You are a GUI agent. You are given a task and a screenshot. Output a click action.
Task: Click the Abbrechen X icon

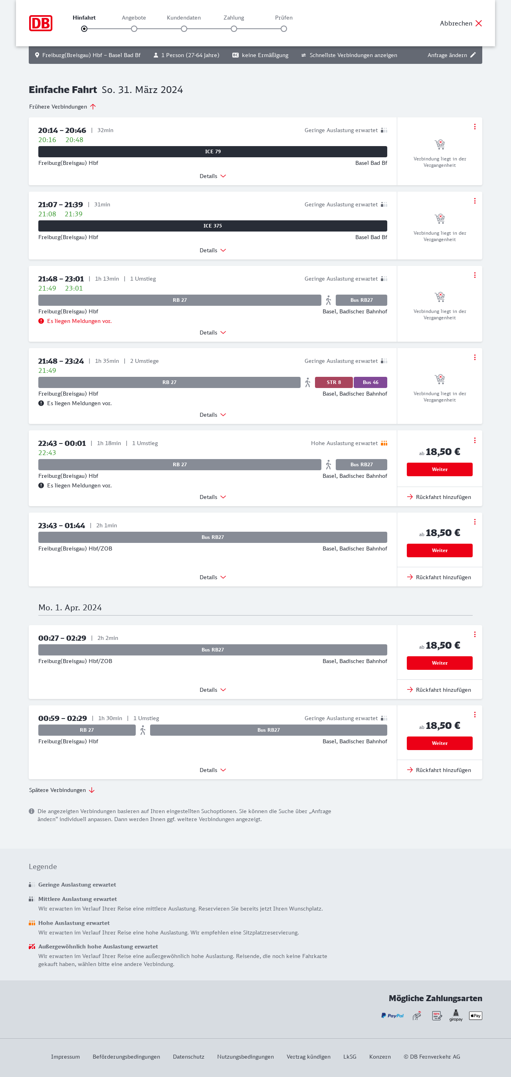coord(478,24)
